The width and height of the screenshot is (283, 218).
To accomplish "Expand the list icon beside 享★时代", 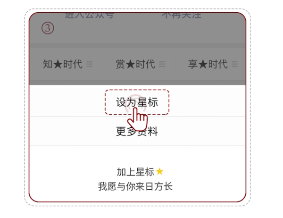I will 234,64.
